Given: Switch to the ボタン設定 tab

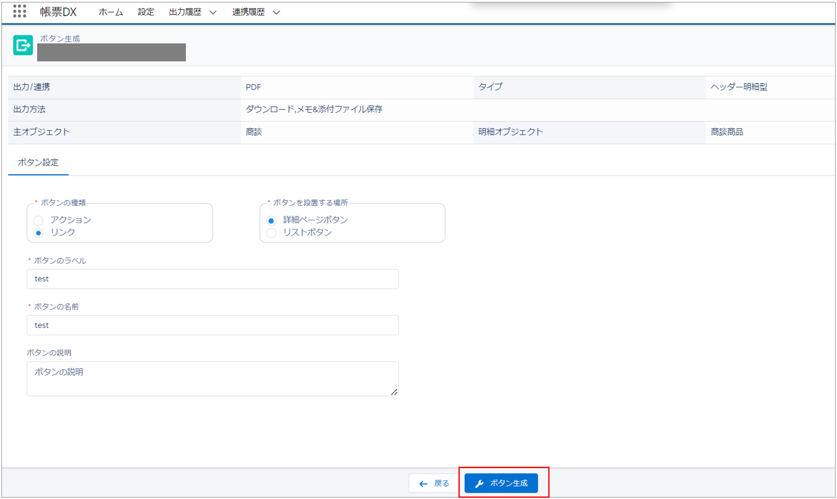Looking at the screenshot, I should (38, 162).
